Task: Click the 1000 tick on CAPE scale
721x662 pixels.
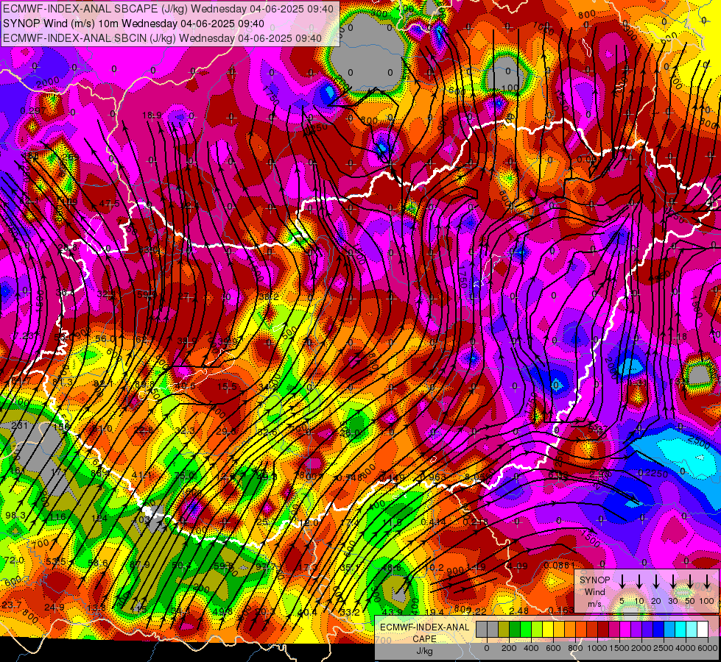Action: point(597,648)
